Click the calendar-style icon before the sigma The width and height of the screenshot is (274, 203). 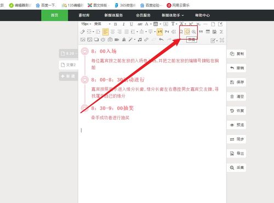[214, 32]
